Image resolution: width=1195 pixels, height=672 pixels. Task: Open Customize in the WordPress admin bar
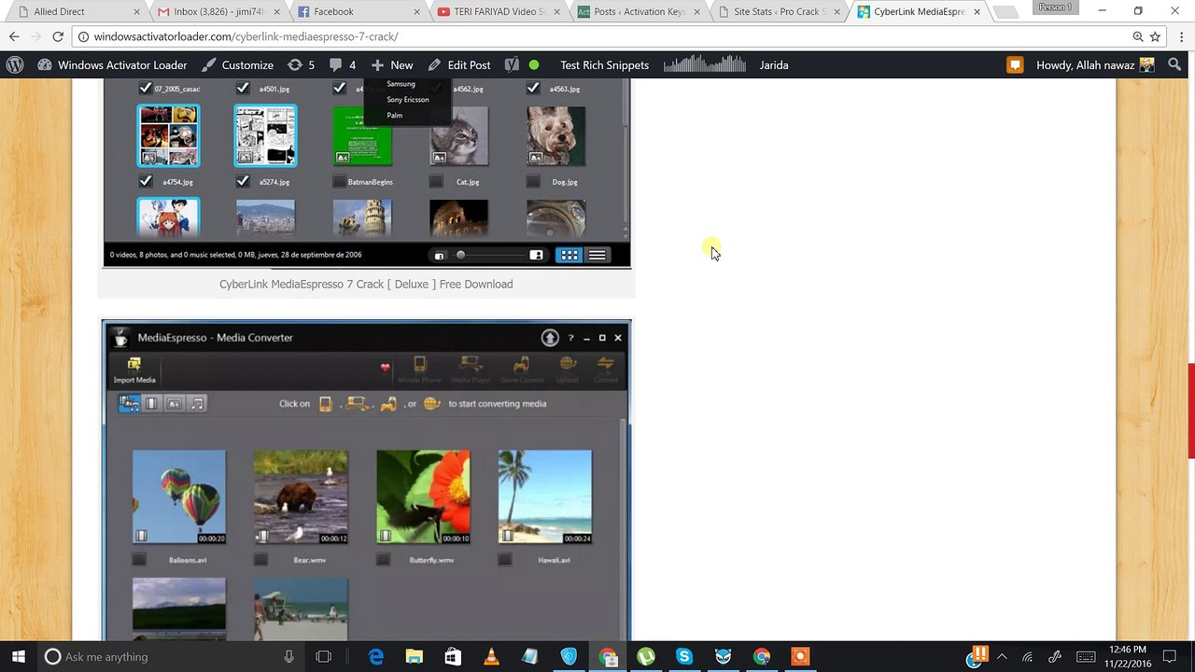click(238, 65)
